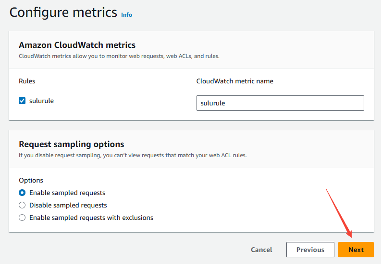Click the Disable sampled requests label text
The image size is (381, 264).
[68, 205]
